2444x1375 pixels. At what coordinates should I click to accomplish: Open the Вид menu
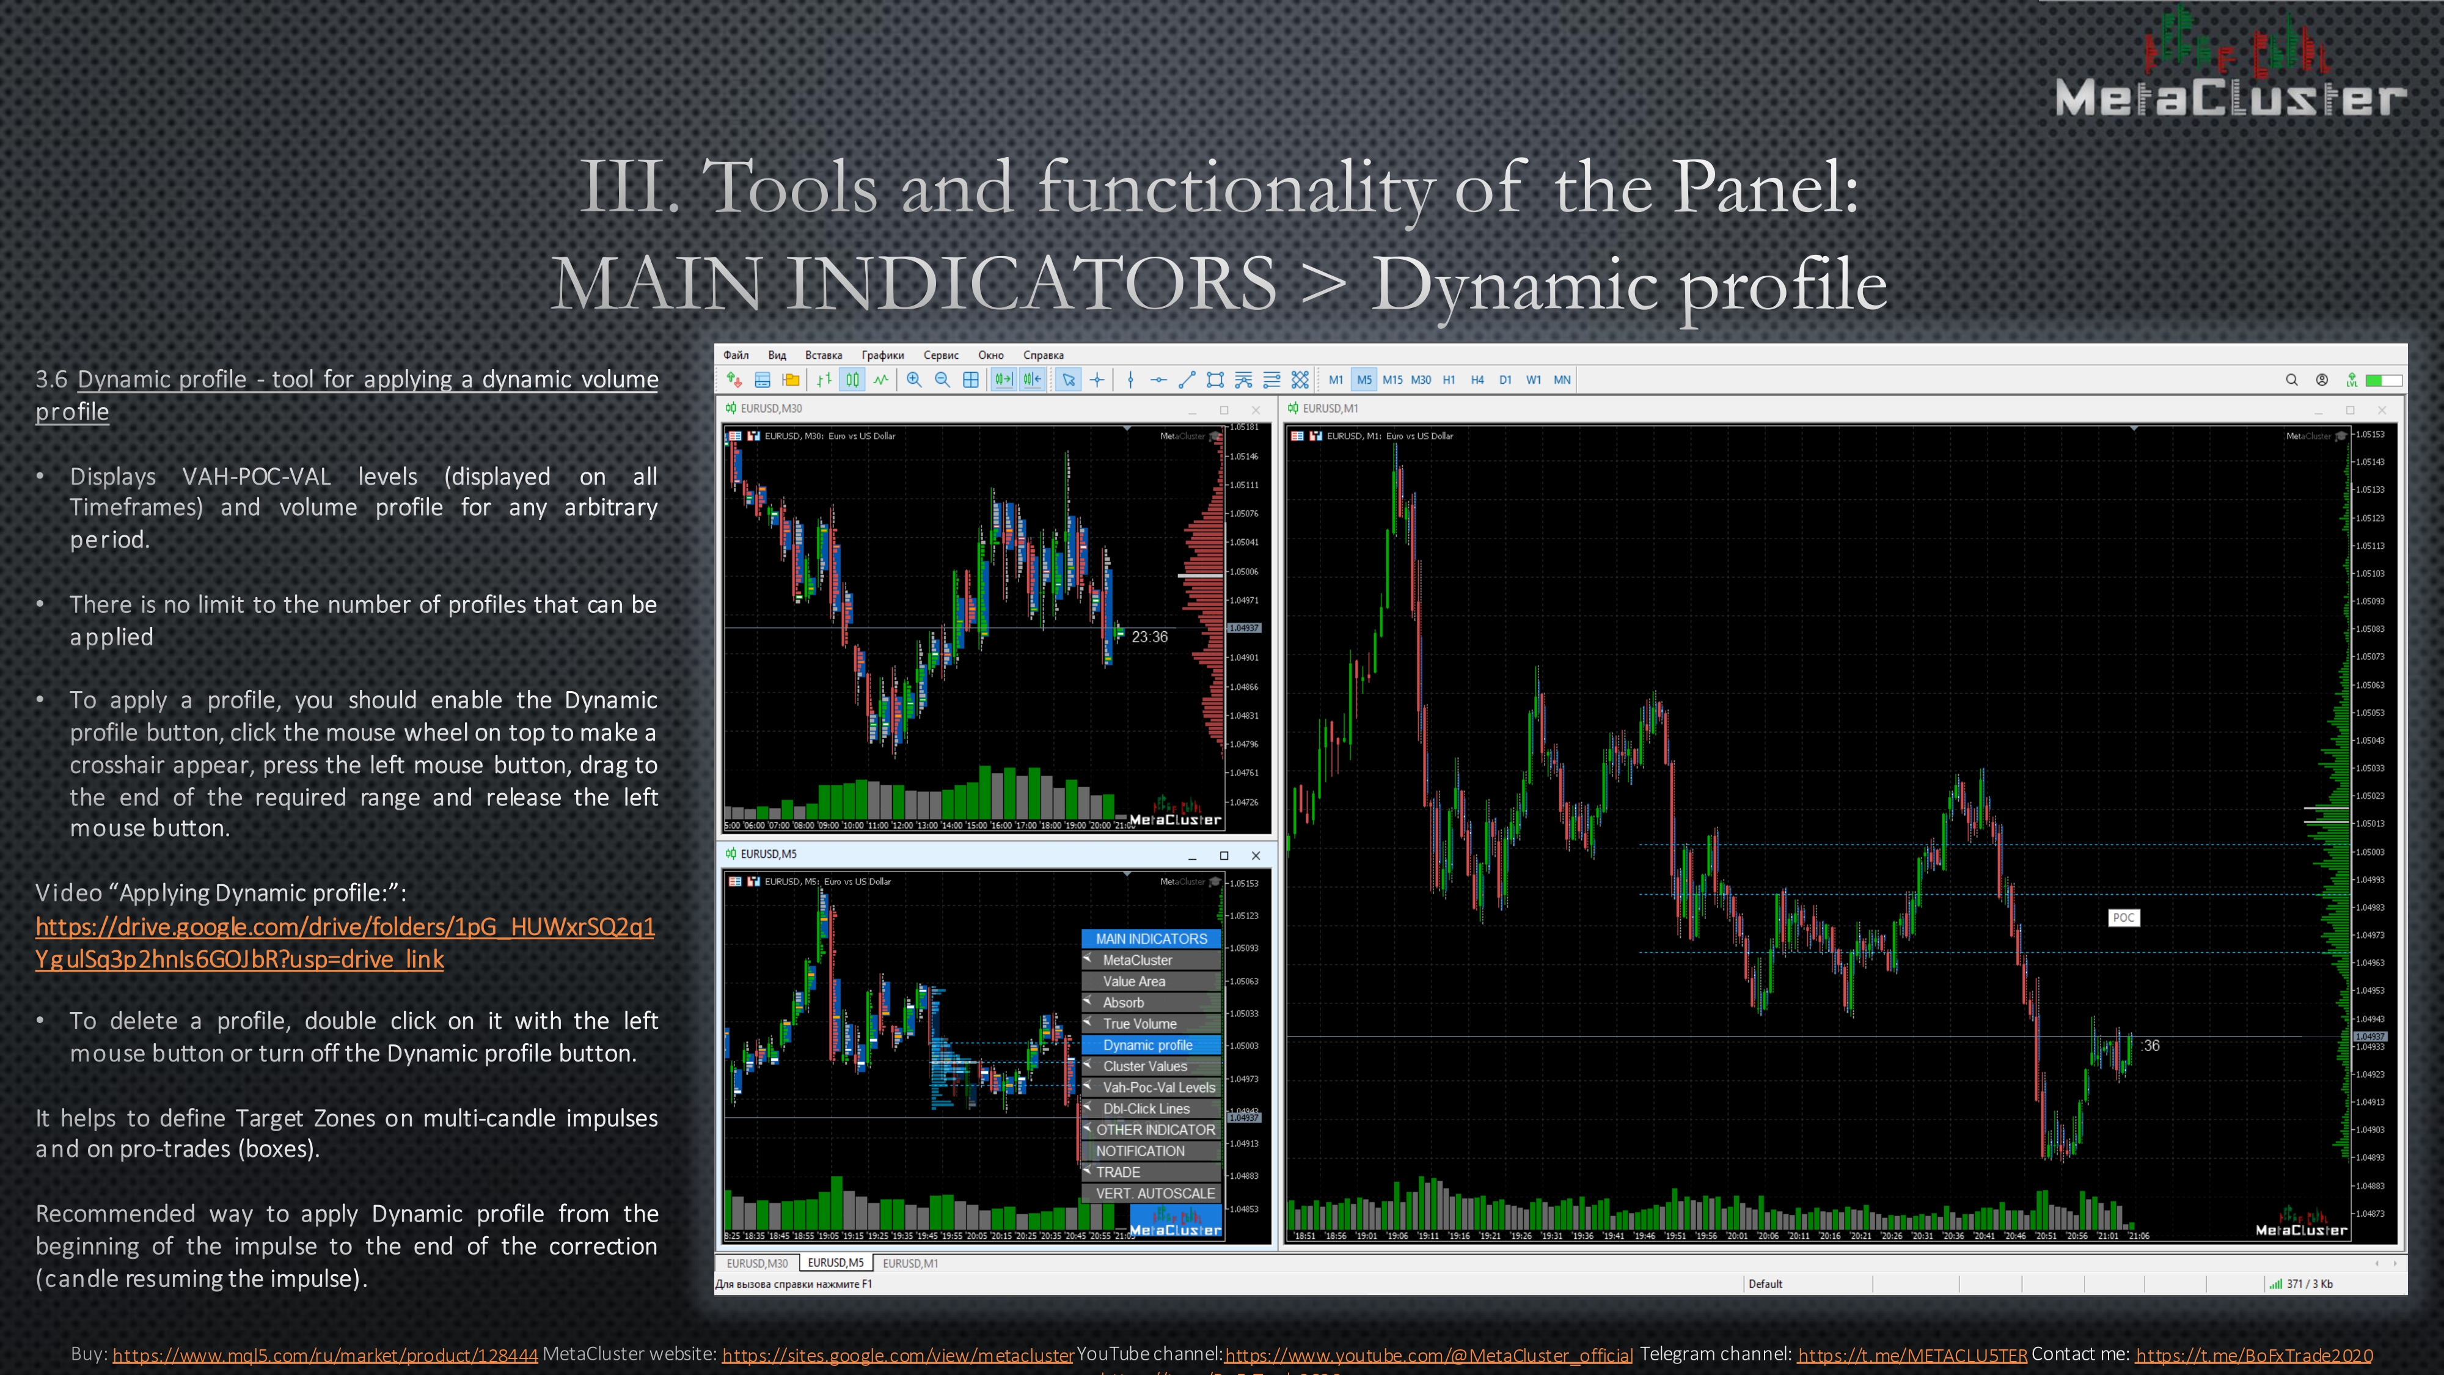(x=777, y=355)
